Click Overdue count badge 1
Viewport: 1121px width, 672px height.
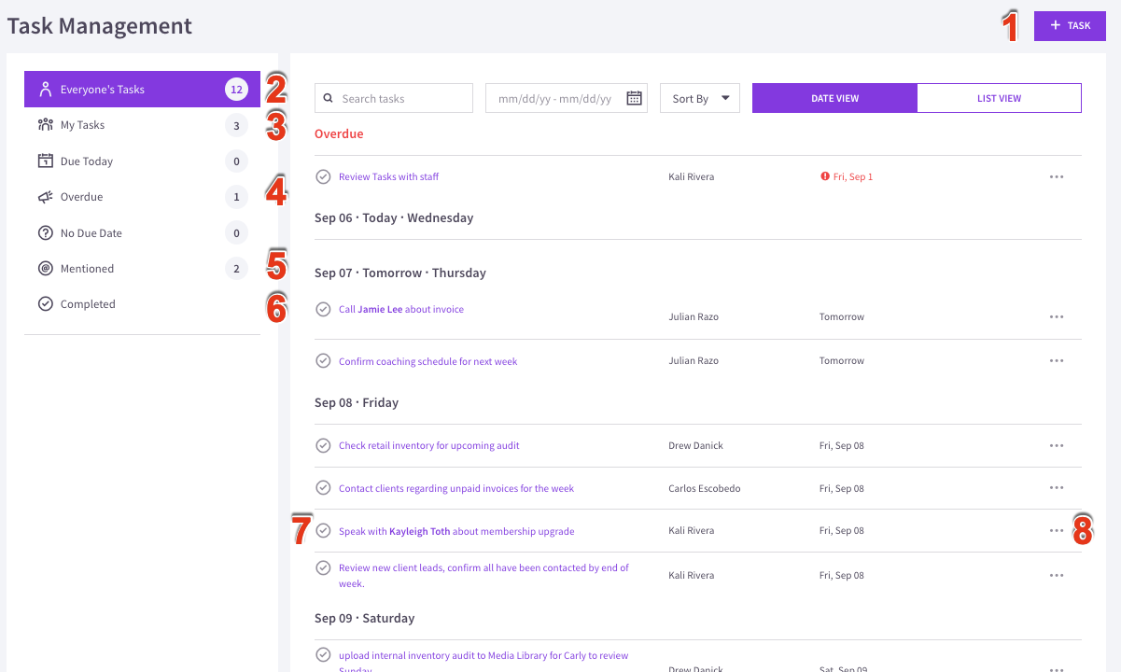[236, 197]
